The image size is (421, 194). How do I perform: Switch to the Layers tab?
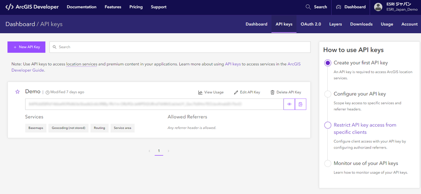[336, 24]
